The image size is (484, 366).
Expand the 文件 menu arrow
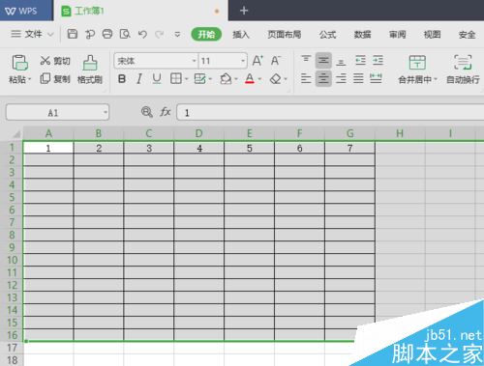tap(50, 34)
